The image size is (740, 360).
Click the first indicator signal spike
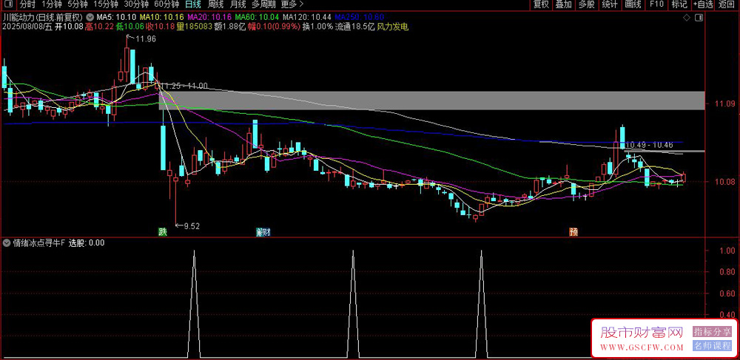[x=194, y=304]
